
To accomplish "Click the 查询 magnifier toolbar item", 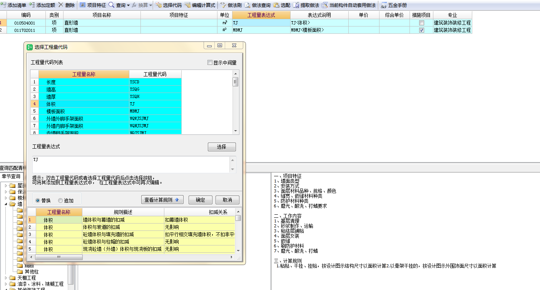I will [117, 5].
